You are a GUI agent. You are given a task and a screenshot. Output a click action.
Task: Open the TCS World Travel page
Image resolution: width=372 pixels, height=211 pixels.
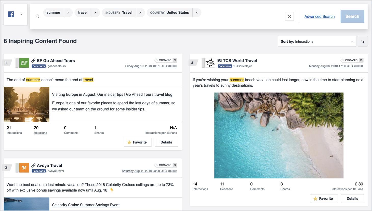click(x=240, y=61)
